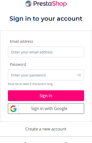Click the 'Enter your password' placeholder text
The image size is (92, 143).
click(x=28, y=75)
